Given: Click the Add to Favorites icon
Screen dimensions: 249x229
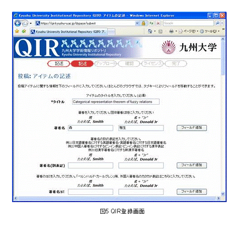Looking at the screenshot, I should point(24,31).
